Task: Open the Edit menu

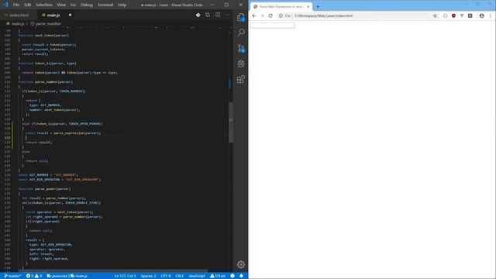Action: click(28, 5)
